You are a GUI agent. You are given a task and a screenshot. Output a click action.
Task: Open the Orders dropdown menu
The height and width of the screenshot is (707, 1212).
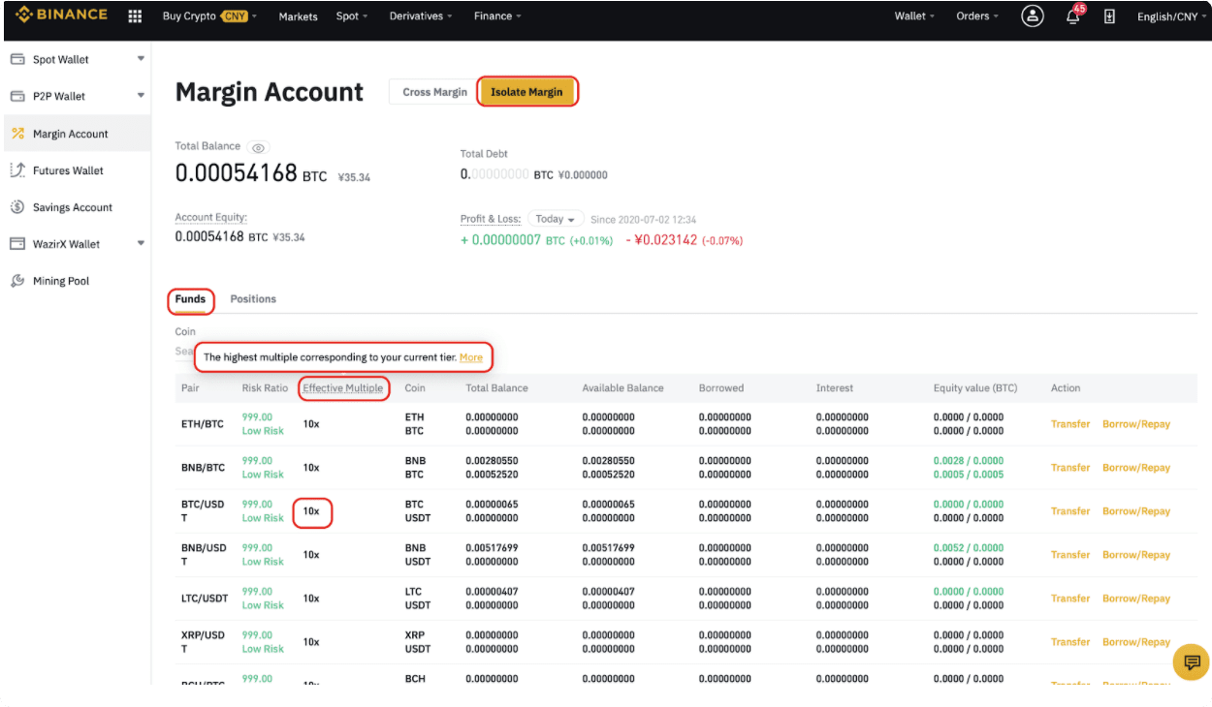978,16
